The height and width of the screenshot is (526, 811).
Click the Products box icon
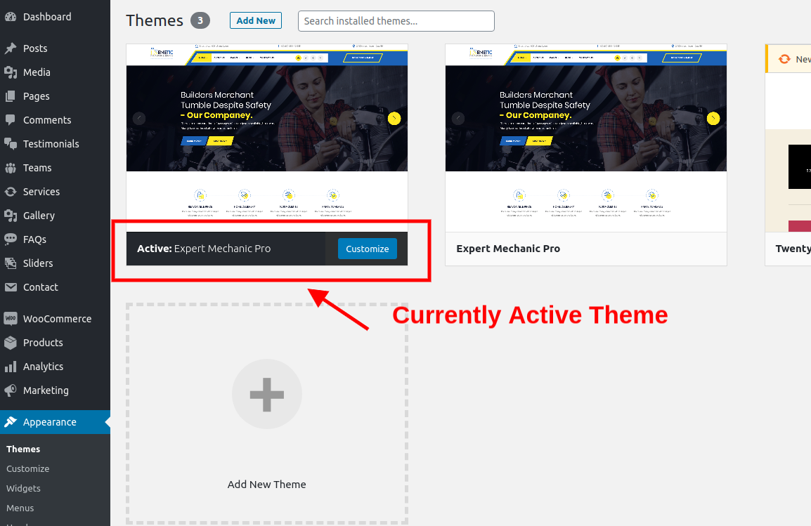11,343
